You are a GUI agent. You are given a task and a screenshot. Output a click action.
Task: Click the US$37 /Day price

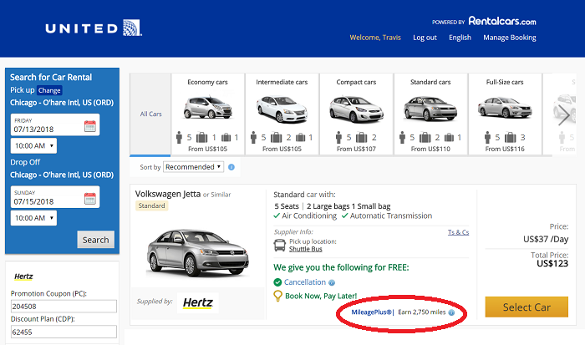coord(546,239)
